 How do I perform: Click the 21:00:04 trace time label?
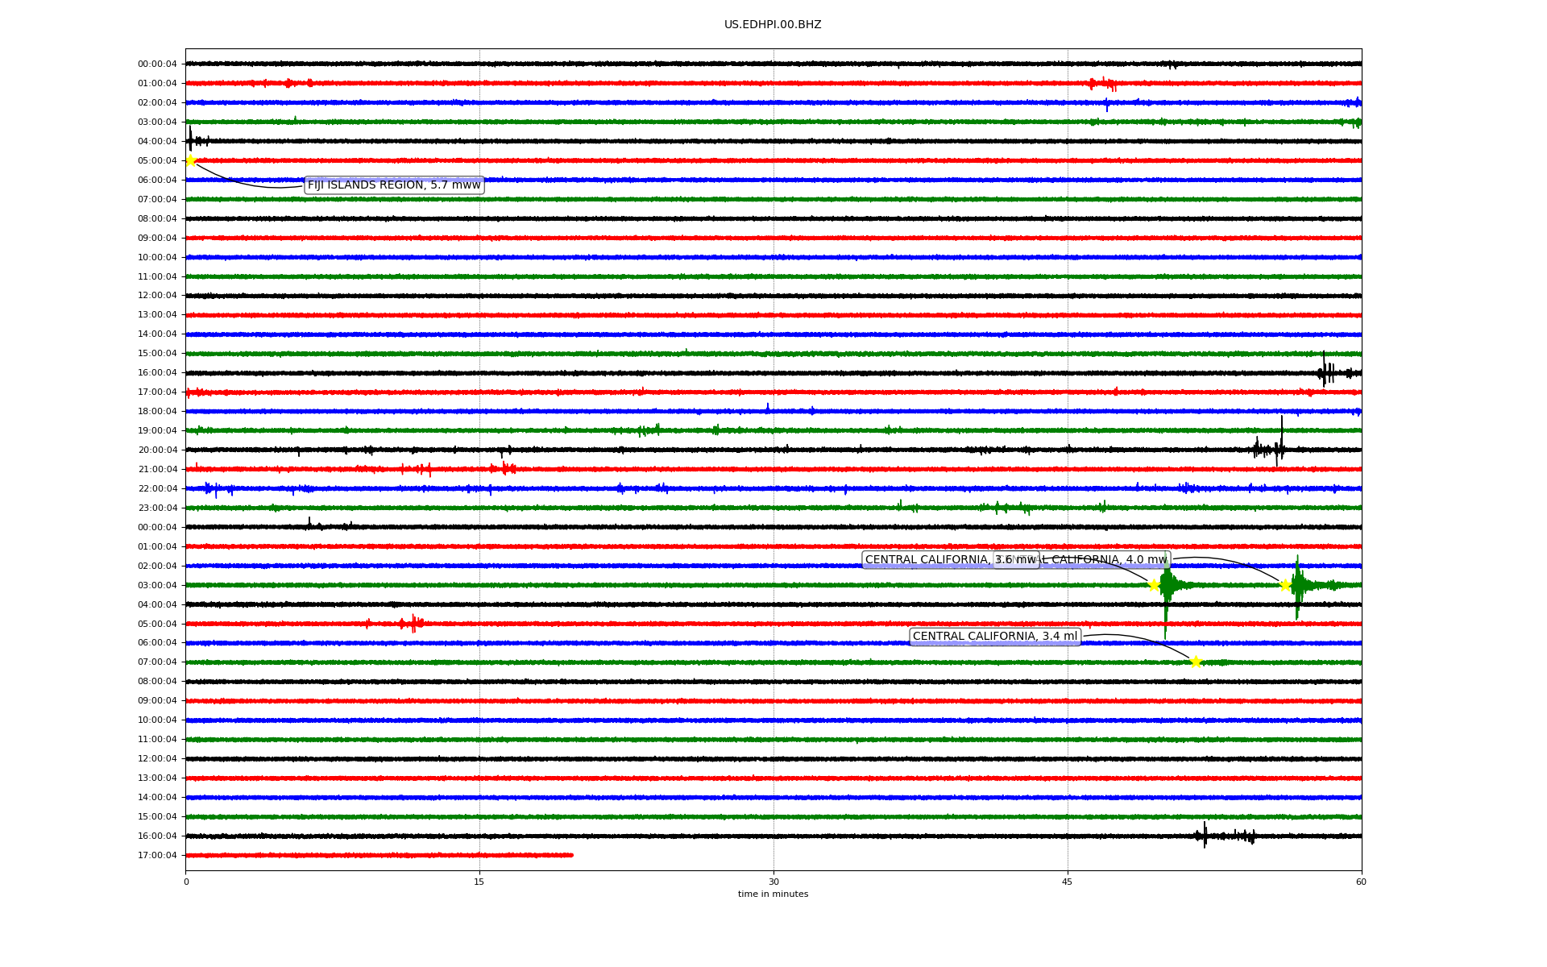(x=157, y=470)
